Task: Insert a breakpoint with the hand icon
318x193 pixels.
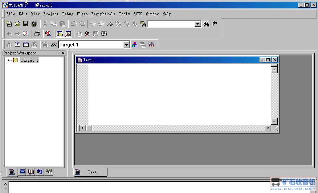Action: point(79,34)
